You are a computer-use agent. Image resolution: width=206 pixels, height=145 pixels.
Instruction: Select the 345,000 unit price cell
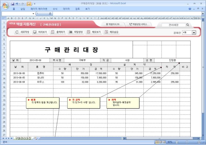coord(135,73)
